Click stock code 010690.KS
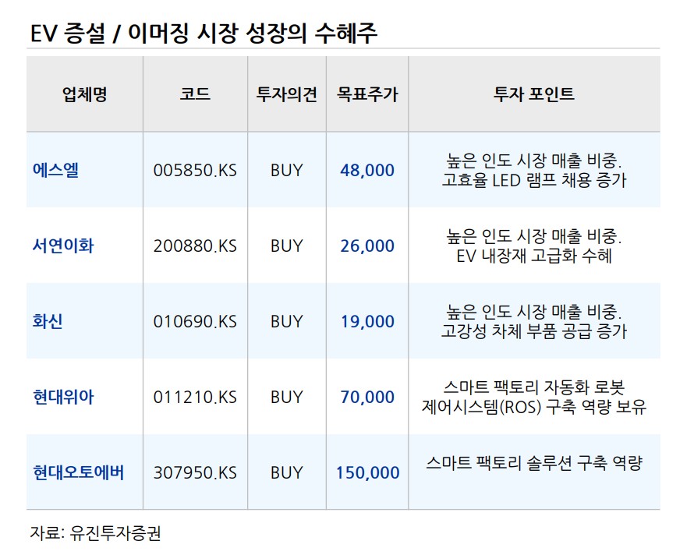694x555 pixels. tap(195, 322)
